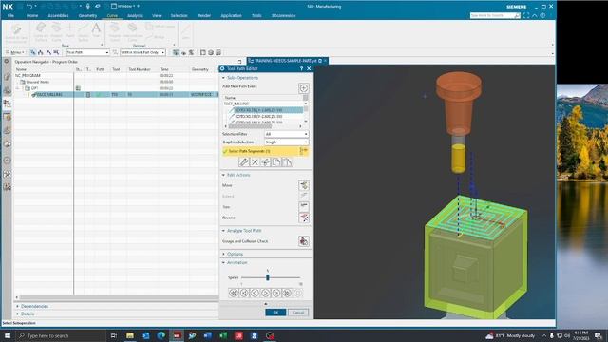Click the X delete icon under Select Path Segments
Image resolution: width=608 pixels, height=342 pixels.
pos(255,162)
